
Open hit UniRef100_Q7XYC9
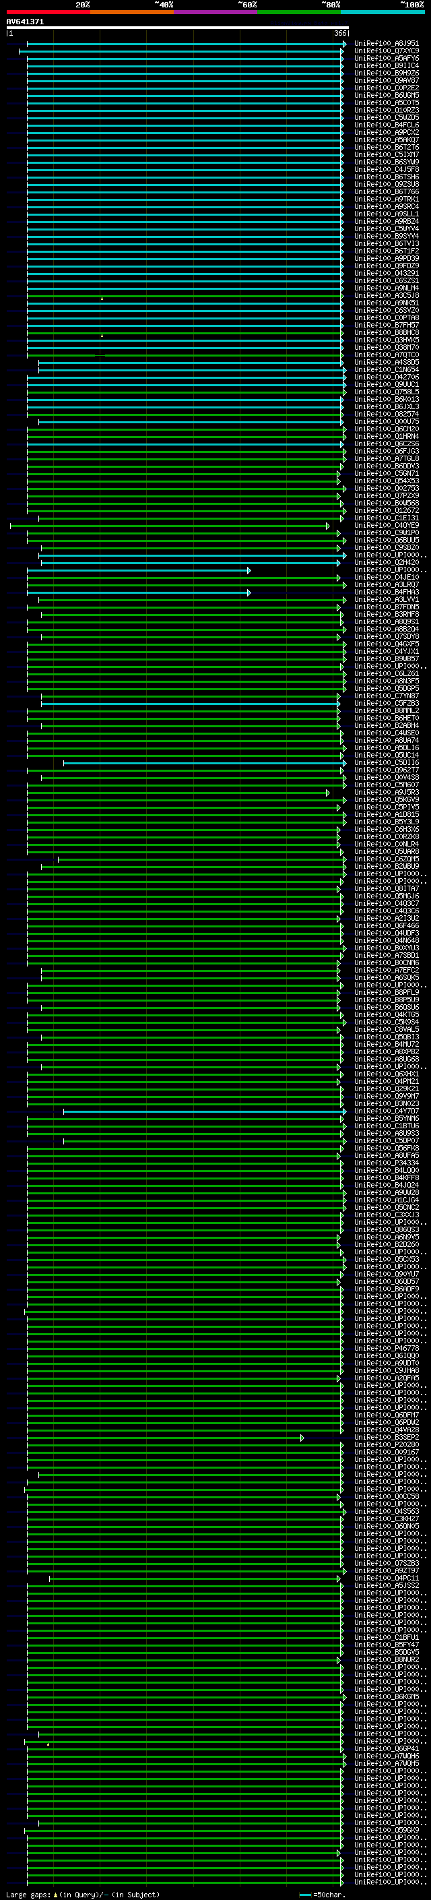click(x=387, y=51)
